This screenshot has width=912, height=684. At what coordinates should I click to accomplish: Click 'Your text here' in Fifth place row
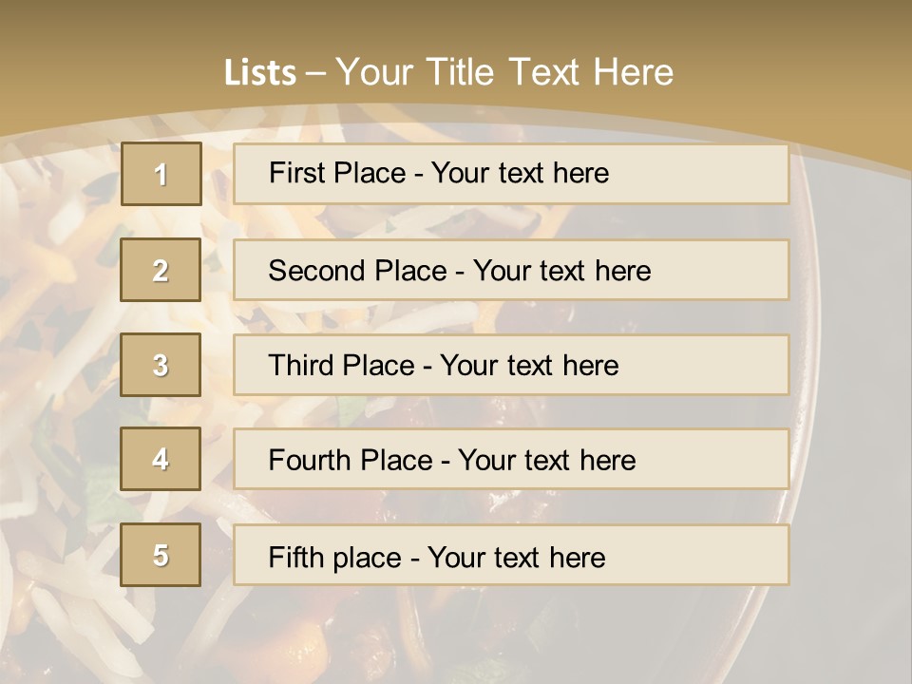516,557
